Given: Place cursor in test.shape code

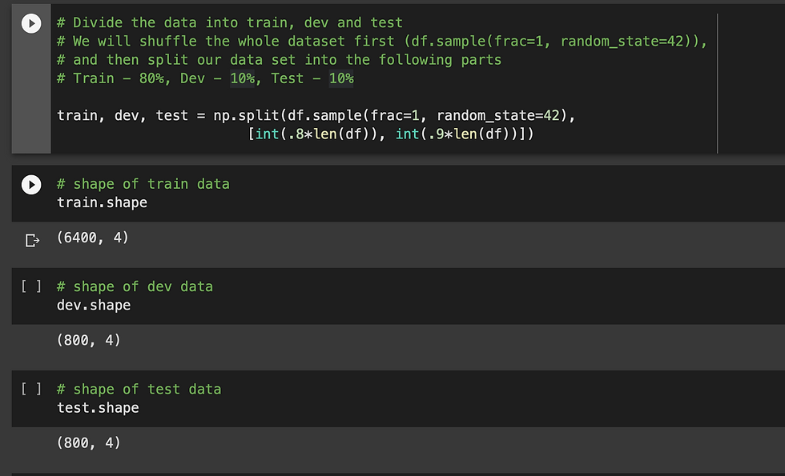Looking at the screenshot, I should click(98, 408).
